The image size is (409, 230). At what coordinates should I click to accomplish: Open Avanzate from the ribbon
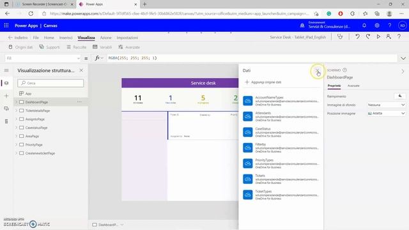[x=129, y=47]
